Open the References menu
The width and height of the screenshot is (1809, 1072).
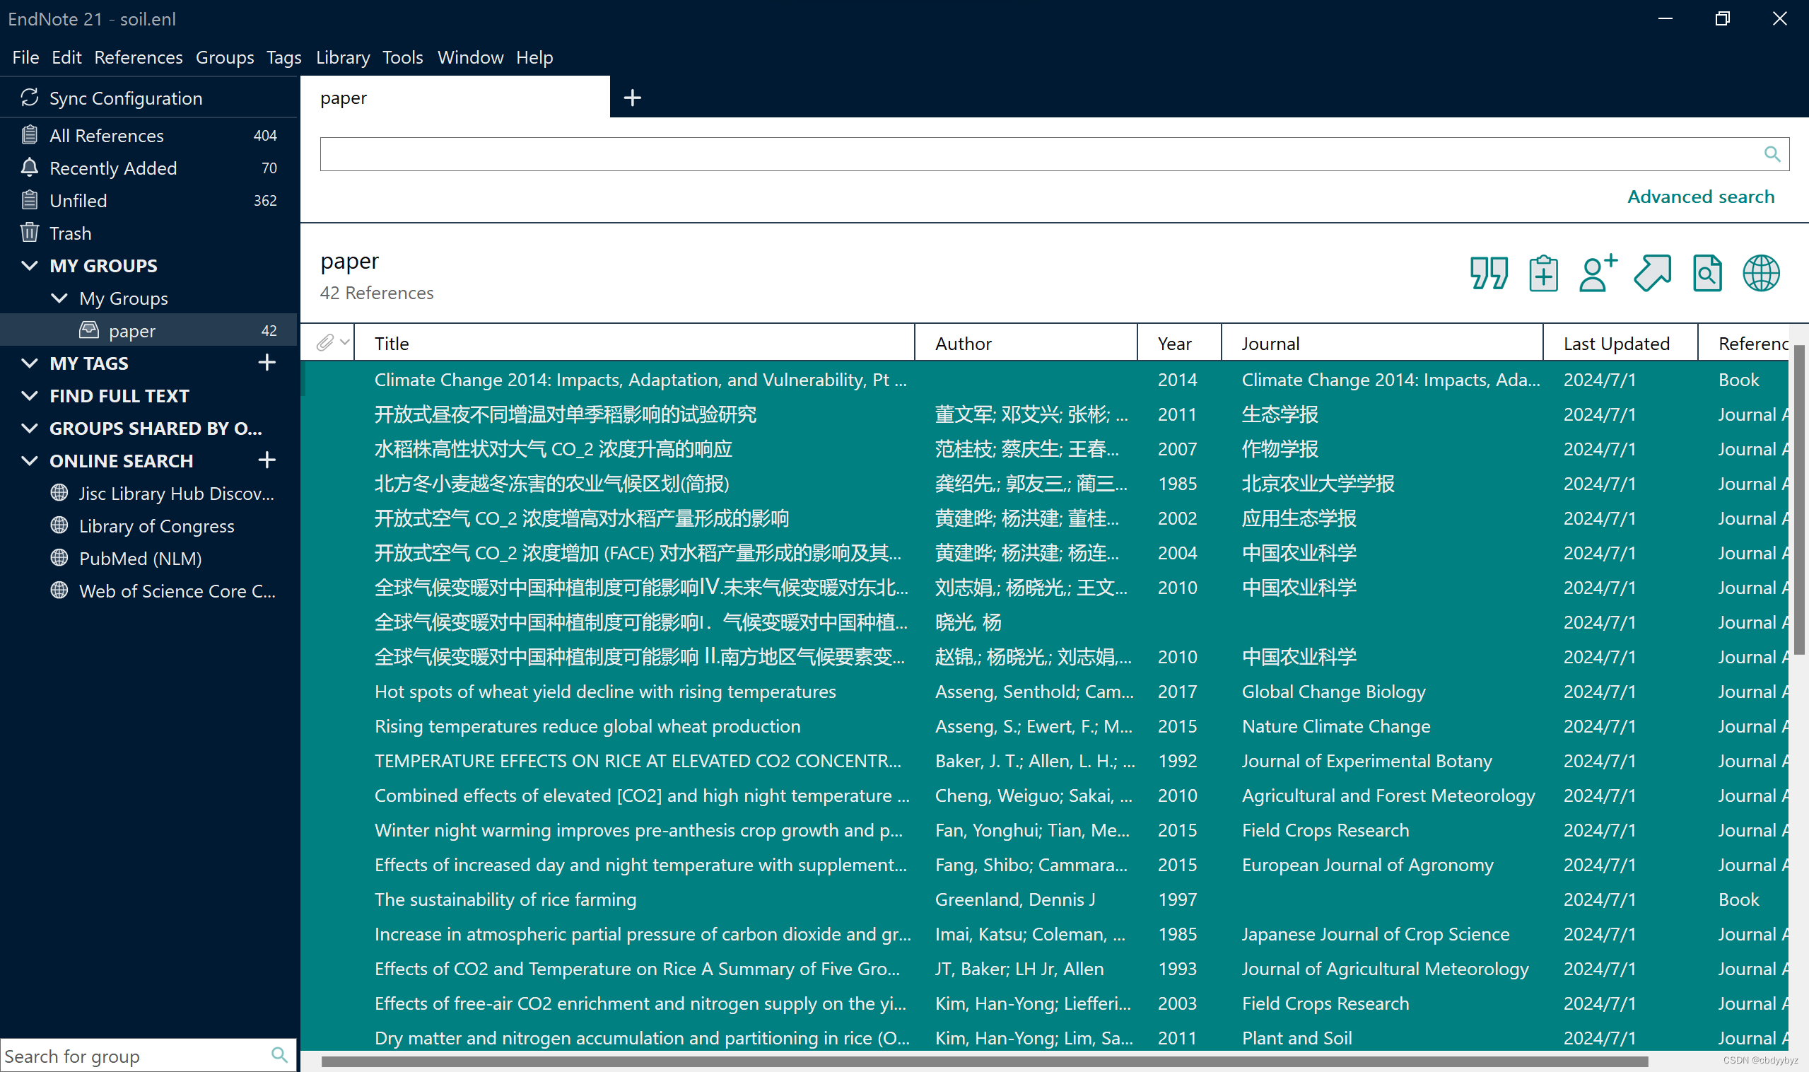click(138, 57)
